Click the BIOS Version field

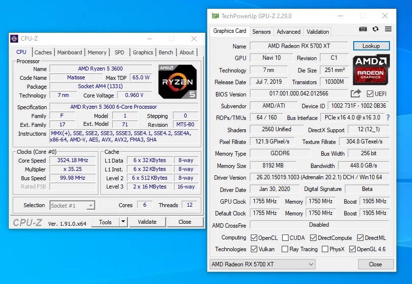tap(299, 94)
